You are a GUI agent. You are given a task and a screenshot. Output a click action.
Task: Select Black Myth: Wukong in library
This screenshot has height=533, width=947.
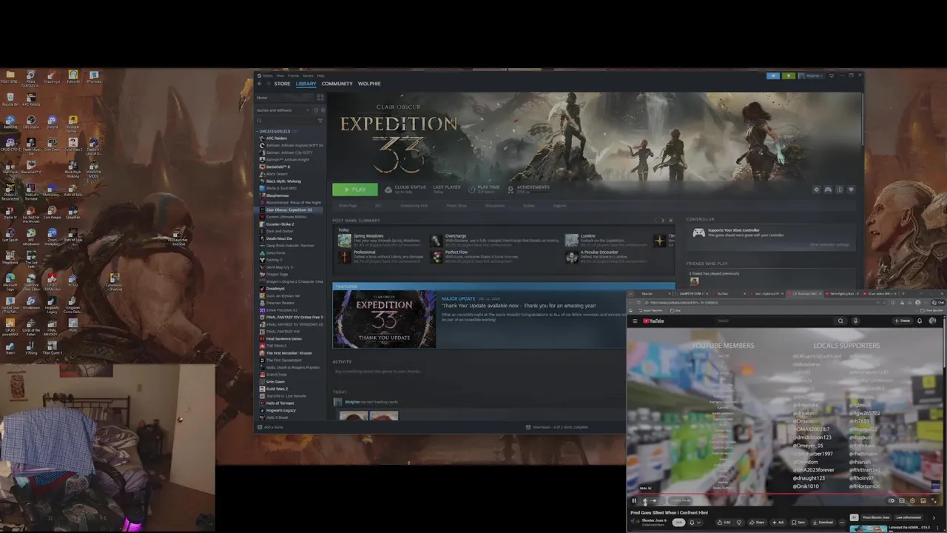point(283,181)
